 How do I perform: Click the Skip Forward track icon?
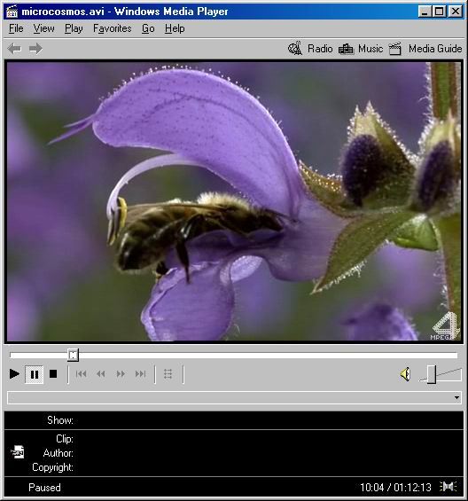(141, 373)
